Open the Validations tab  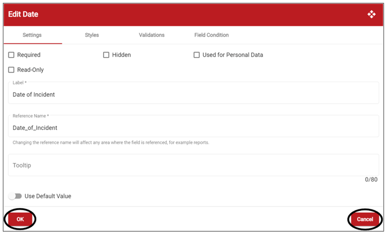[151, 35]
